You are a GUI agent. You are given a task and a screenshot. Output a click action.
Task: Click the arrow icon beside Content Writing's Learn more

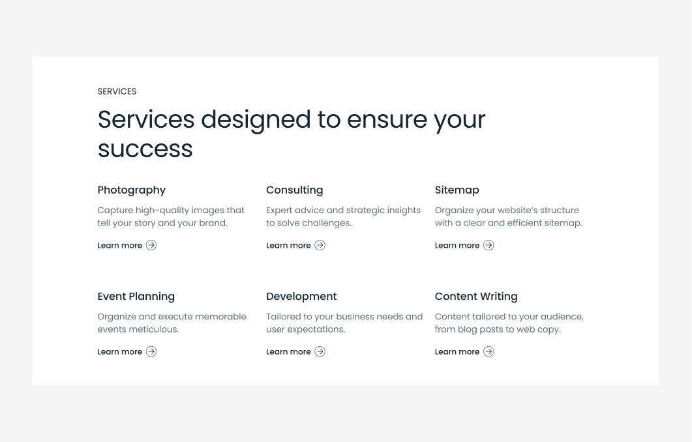point(488,351)
